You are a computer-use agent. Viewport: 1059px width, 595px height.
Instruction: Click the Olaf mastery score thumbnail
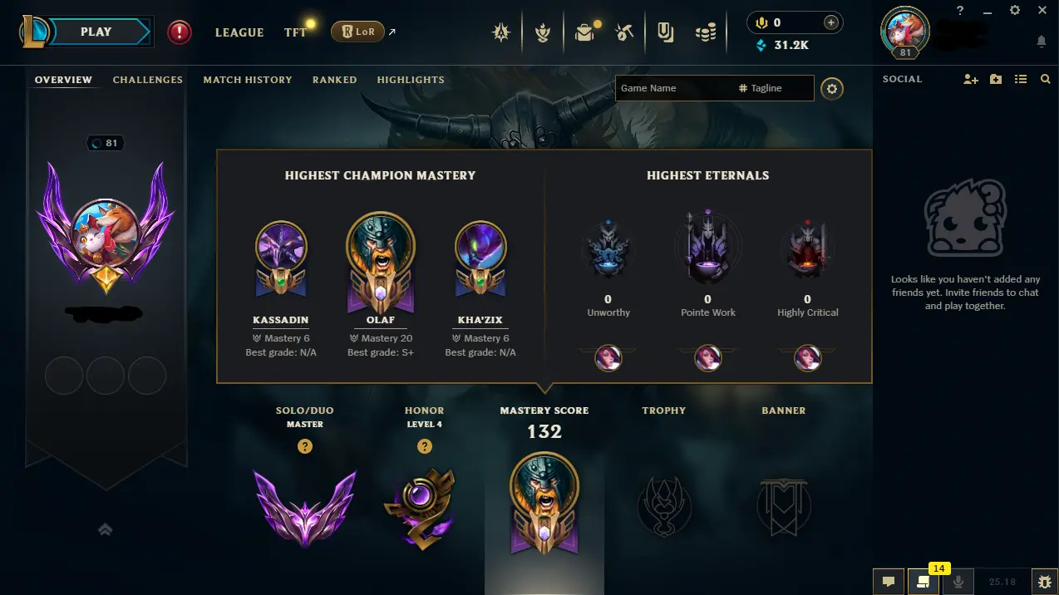[x=544, y=503]
